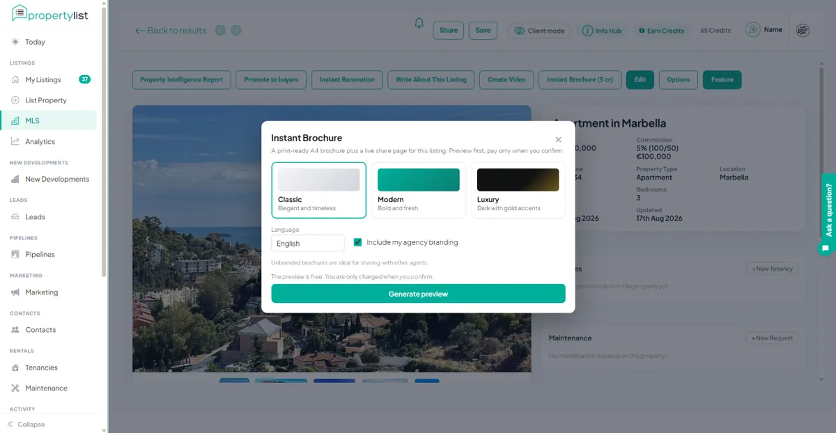This screenshot has height=433, width=836.
Task: Click Back to results link
Action: tap(171, 30)
